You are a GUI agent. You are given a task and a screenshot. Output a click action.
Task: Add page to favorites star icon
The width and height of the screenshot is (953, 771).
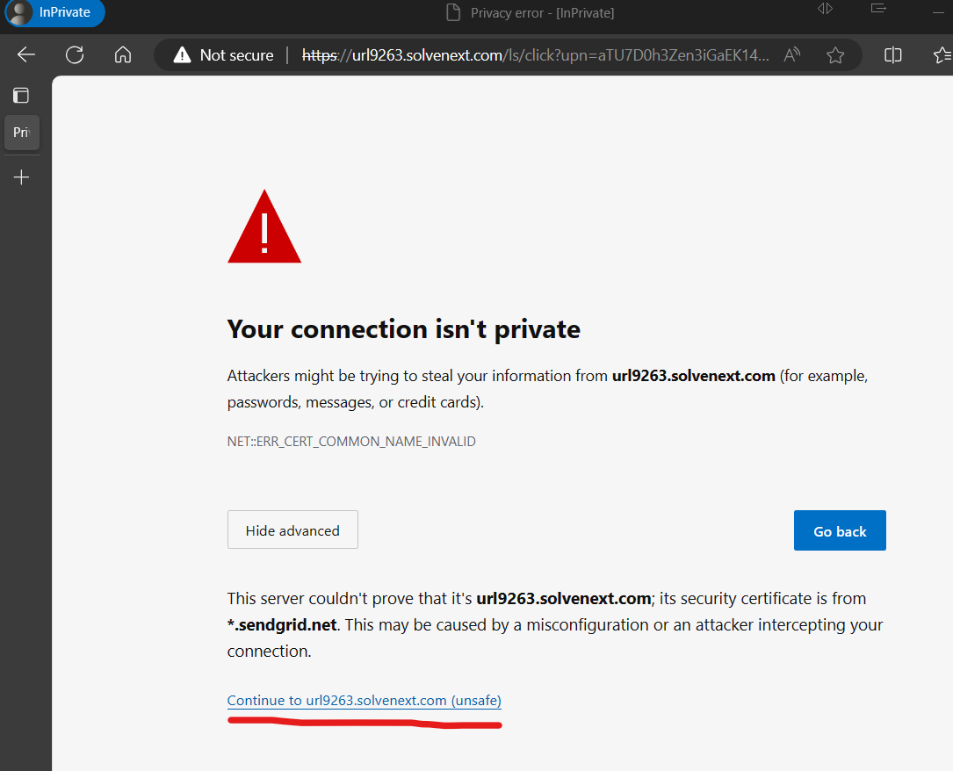pos(835,55)
